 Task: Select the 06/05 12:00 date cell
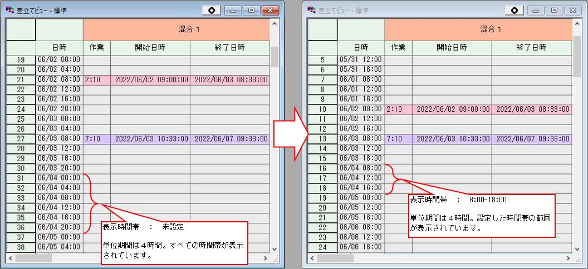361,208
